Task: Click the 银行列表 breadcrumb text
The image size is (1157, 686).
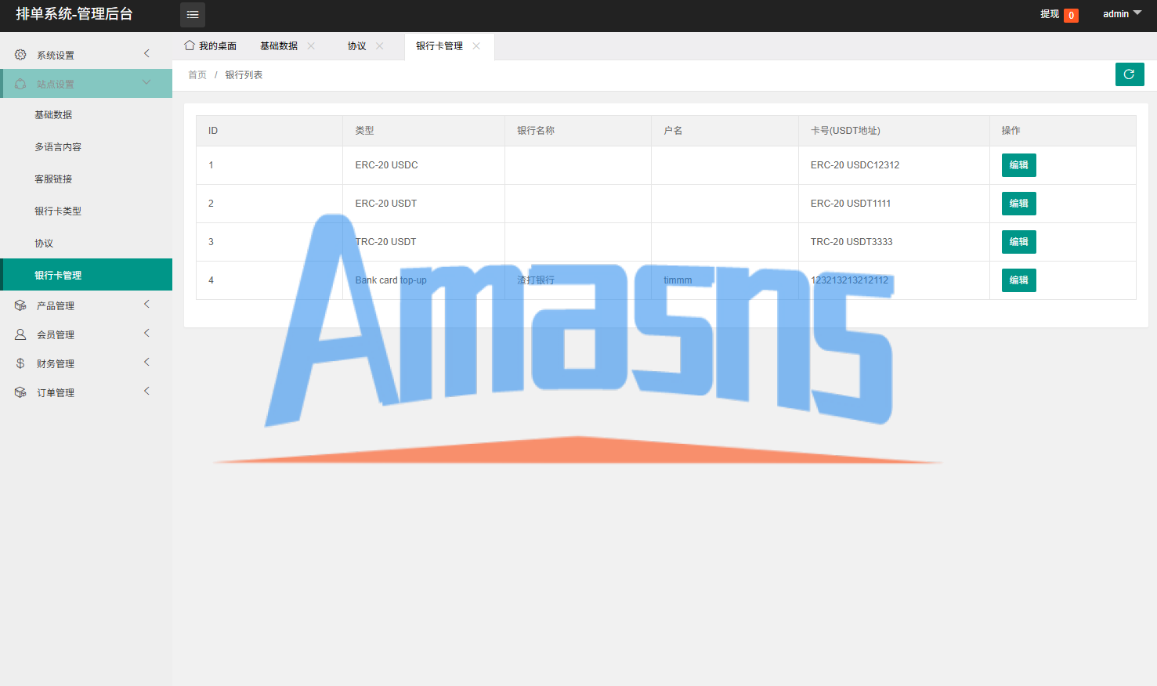Action: [x=244, y=75]
